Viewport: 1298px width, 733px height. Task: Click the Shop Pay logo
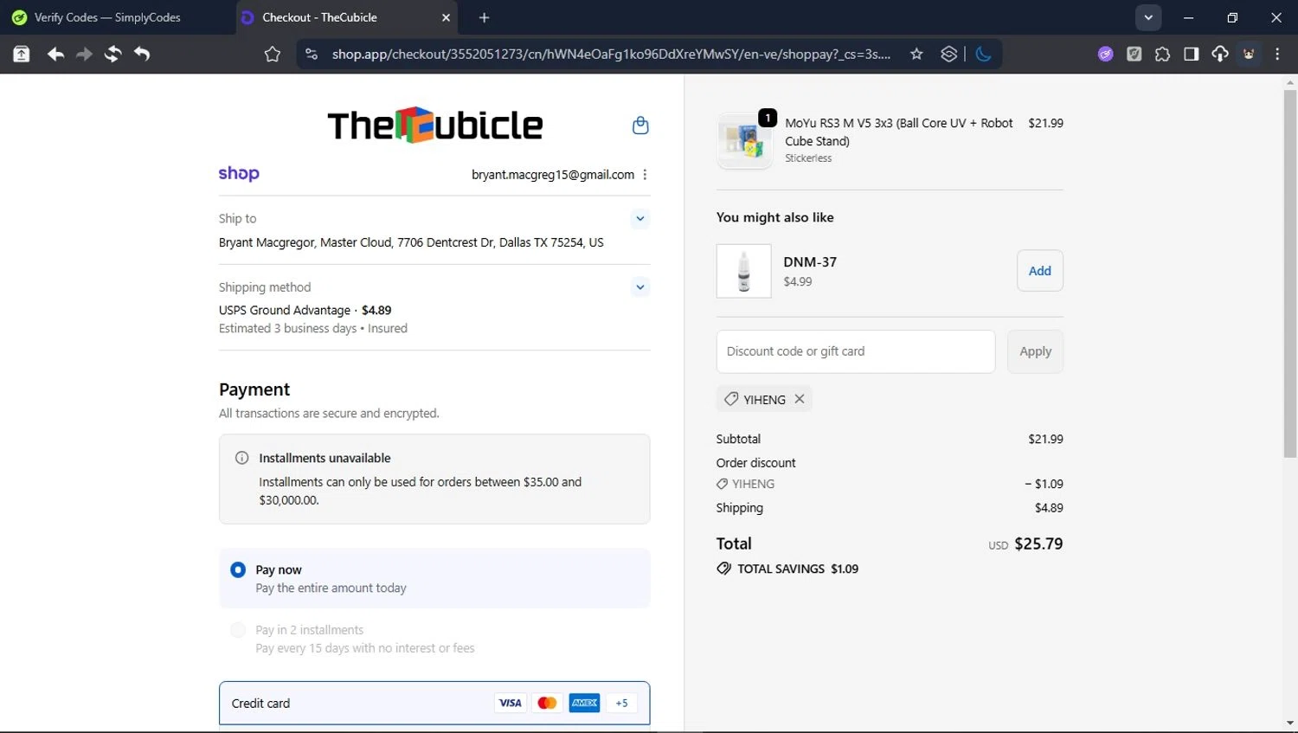pos(239,173)
